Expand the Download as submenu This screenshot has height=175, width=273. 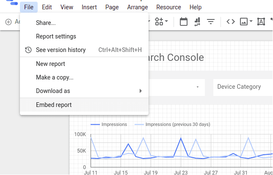84,91
